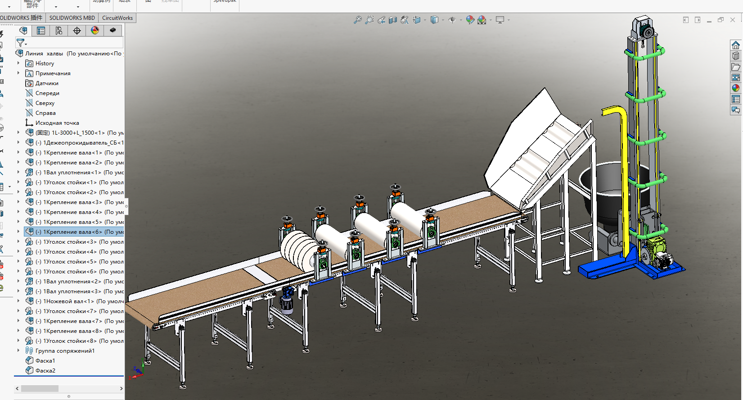Open the DisplayManager color ball tab

[95, 31]
